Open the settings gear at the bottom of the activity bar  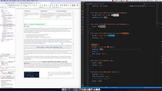point(83,85)
